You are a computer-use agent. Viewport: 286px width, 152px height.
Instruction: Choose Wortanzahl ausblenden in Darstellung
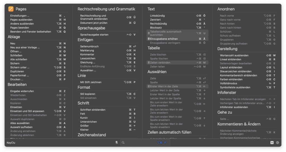click(234, 56)
